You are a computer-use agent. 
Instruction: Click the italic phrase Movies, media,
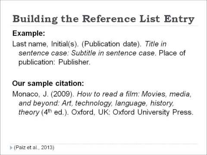coord(166,94)
